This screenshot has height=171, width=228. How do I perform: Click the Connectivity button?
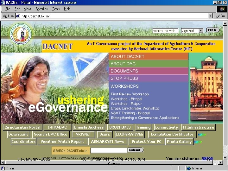pos(167,127)
